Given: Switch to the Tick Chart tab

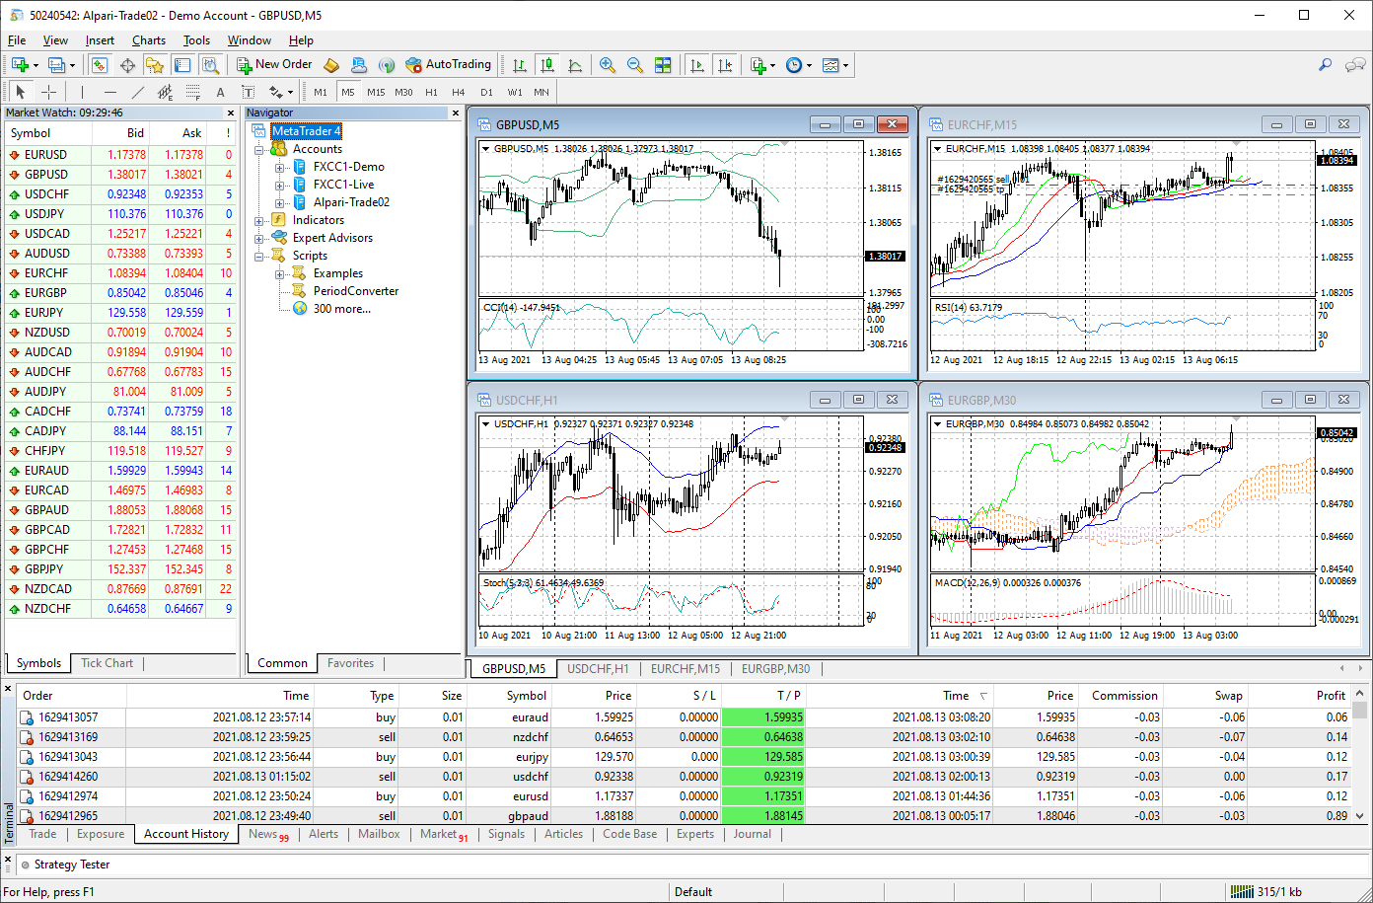Looking at the screenshot, I should tap(107, 663).
